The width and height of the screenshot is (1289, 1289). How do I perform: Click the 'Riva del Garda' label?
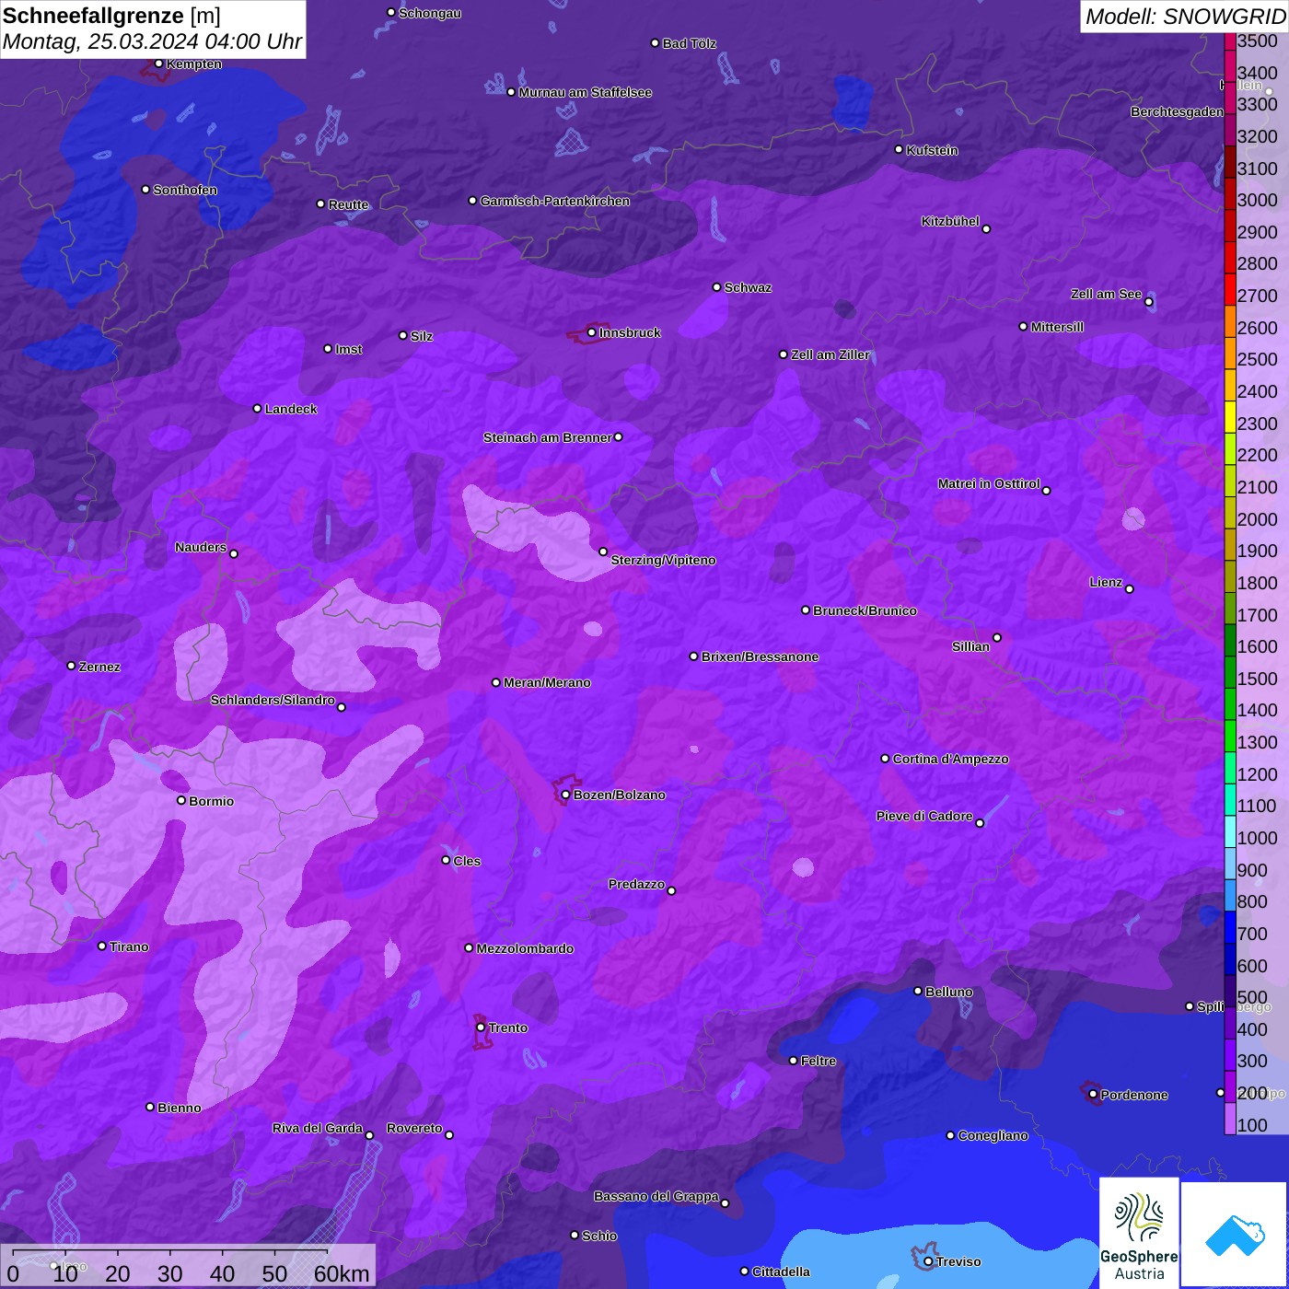point(318,1129)
